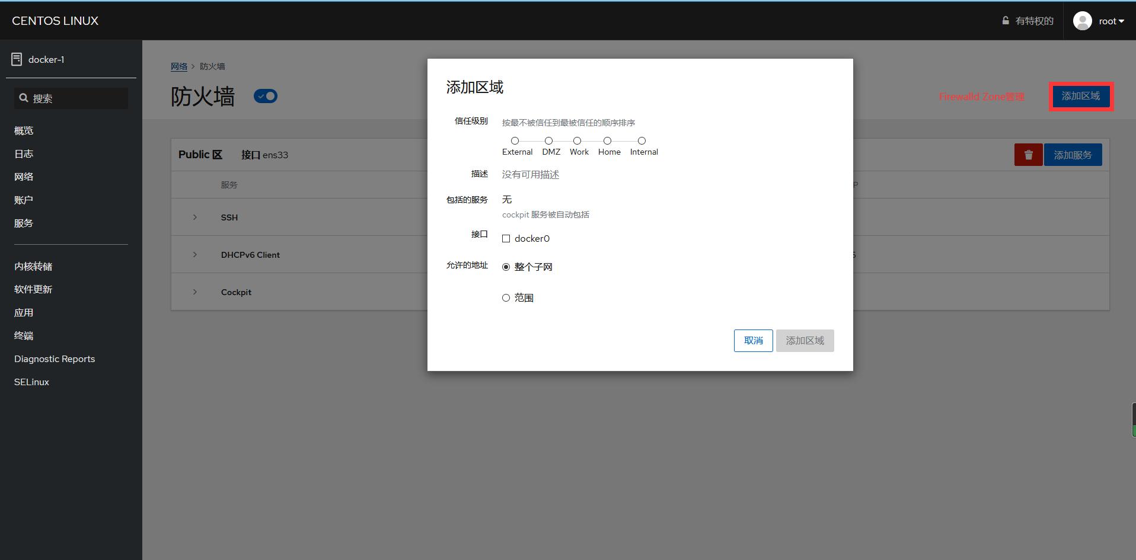The height and width of the screenshot is (560, 1136).
Task: Click the 搜索 input field in the sidebar
Action: [x=71, y=98]
